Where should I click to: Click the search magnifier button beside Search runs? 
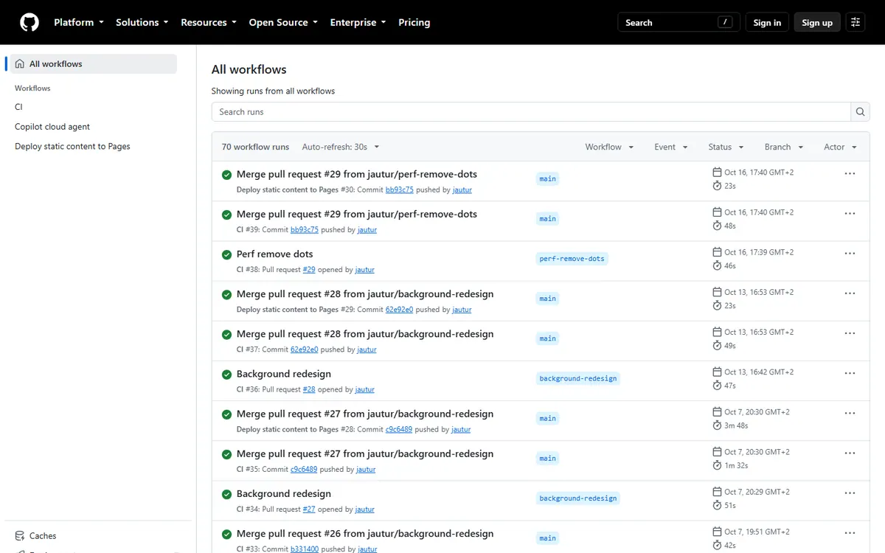(x=860, y=112)
